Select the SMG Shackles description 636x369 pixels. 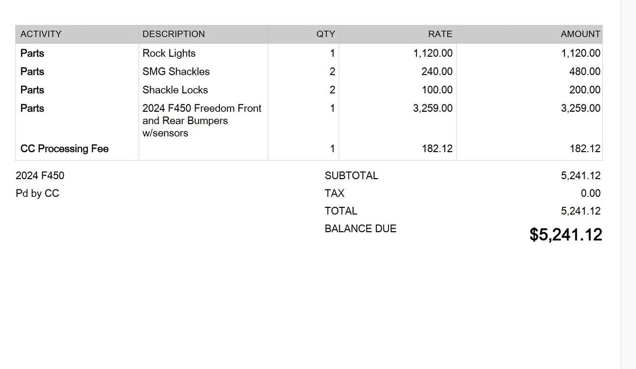tap(176, 72)
